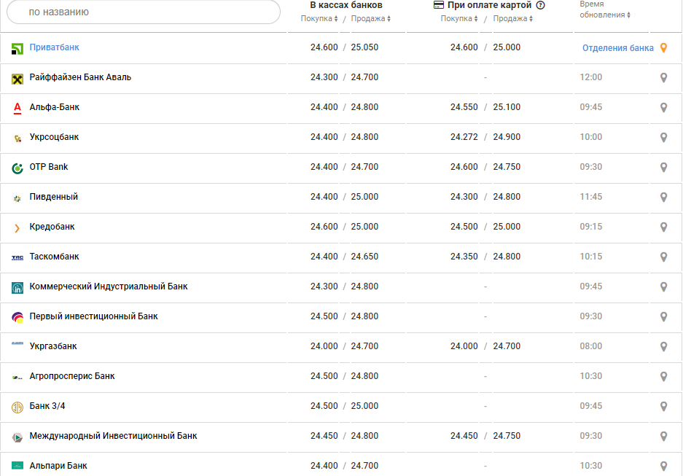Viewport: 683px width, 476px height.
Task: Sort by card payment Покупка column
Action: click(459, 19)
